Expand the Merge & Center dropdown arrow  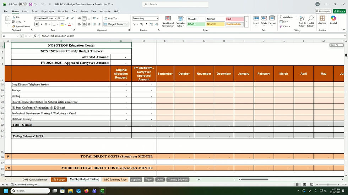pos(127,24)
